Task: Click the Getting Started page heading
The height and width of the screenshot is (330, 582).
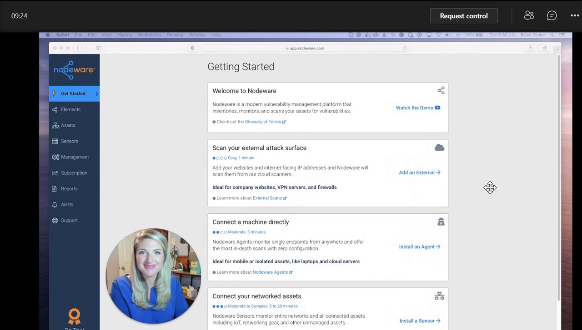Action: point(241,67)
